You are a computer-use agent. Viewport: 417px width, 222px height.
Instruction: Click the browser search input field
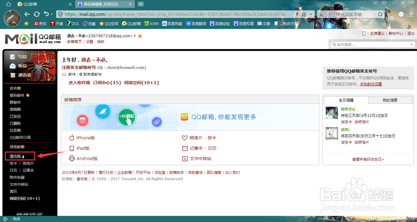352,14
